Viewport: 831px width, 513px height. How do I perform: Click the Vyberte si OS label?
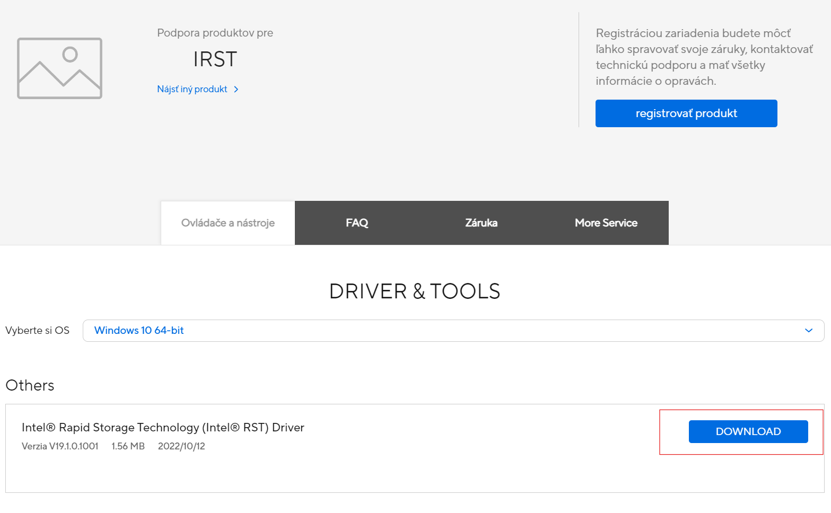(37, 330)
